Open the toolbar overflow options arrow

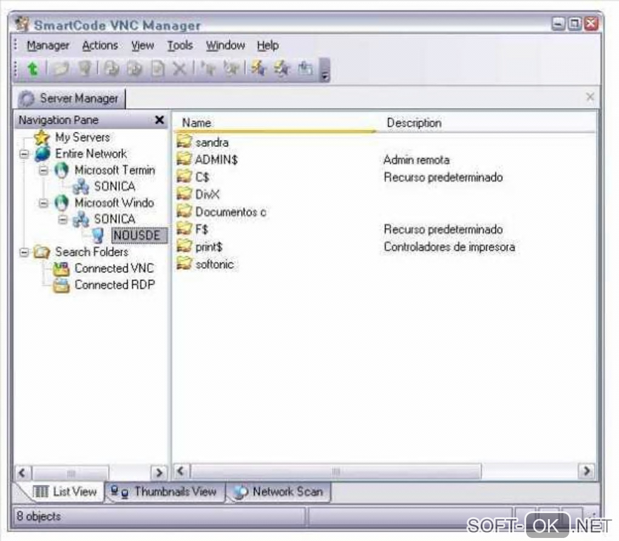pyautogui.click(x=325, y=70)
